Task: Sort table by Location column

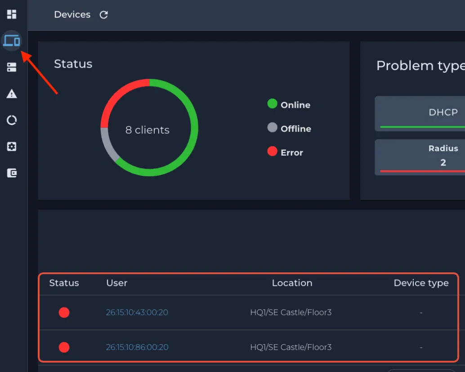Action: 292,283
